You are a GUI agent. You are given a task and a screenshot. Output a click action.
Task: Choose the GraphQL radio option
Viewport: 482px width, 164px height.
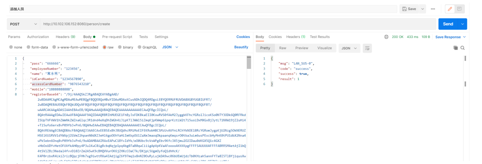click(x=147, y=48)
